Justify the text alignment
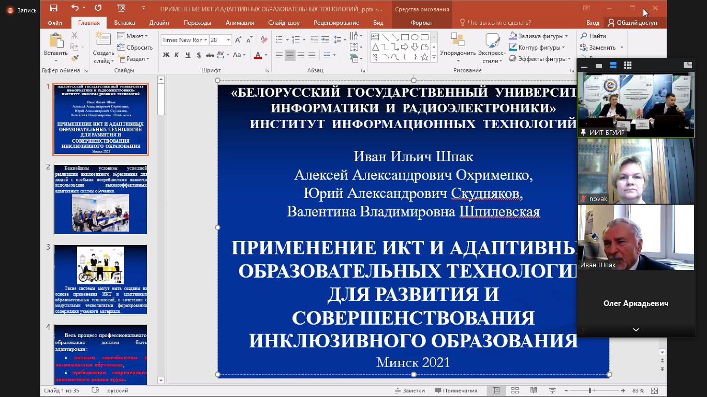The image size is (707, 397). 312,55
